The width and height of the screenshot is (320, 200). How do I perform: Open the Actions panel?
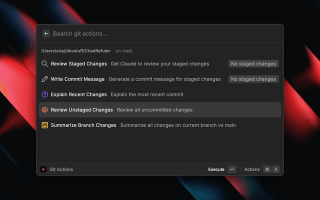tap(252, 169)
